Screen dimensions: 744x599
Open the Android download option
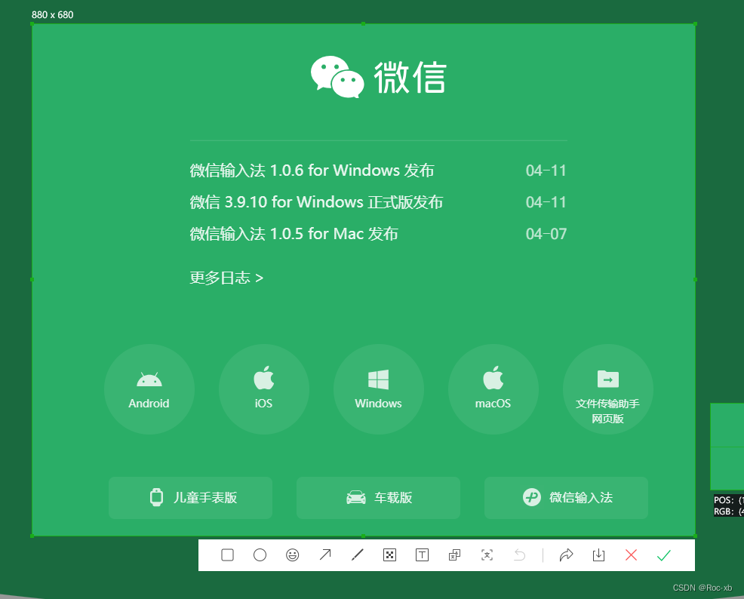click(149, 389)
